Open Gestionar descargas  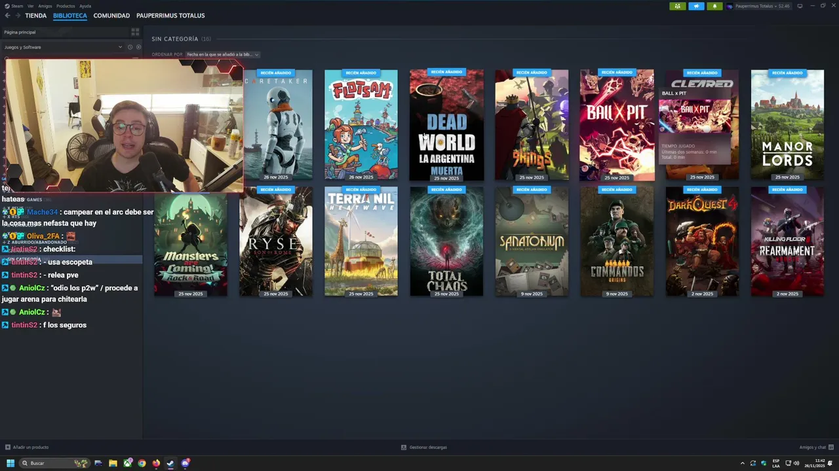428,447
